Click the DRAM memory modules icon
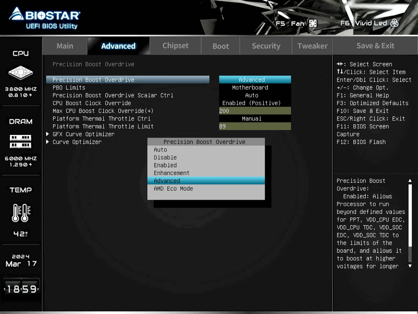 tap(21, 141)
